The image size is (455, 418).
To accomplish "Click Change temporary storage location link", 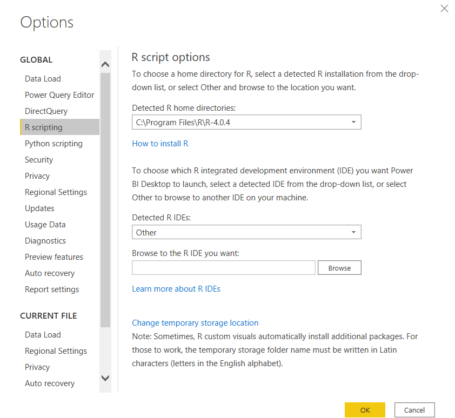I will click(195, 323).
